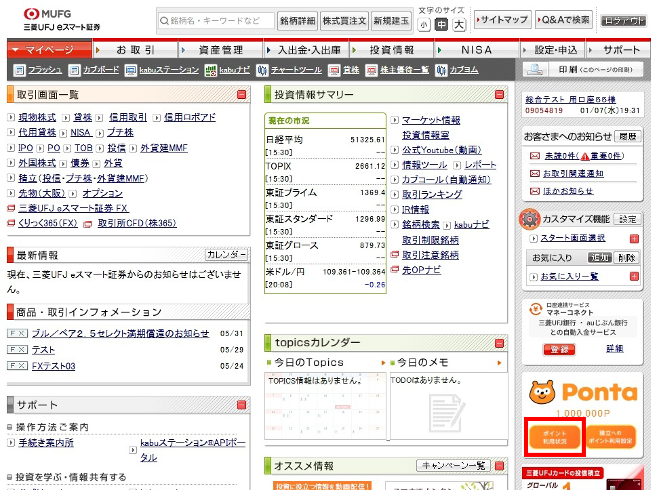Set text size to 大
The height and width of the screenshot is (490, 659).
click(459, 25)
